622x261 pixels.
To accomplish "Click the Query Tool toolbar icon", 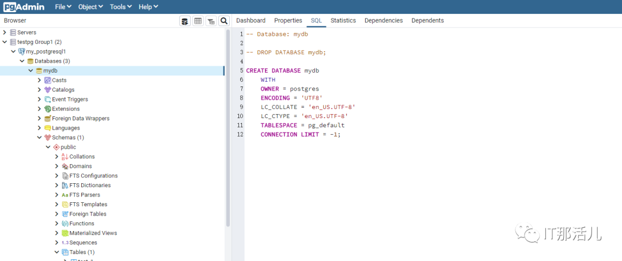I will [185, 21].
